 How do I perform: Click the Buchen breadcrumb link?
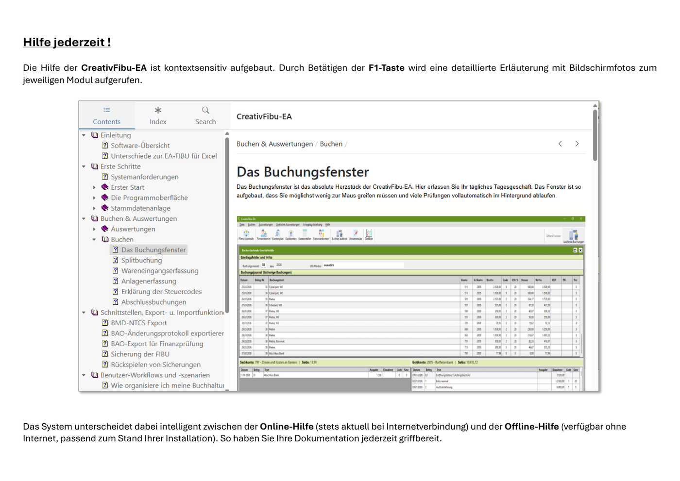(331, 144)
